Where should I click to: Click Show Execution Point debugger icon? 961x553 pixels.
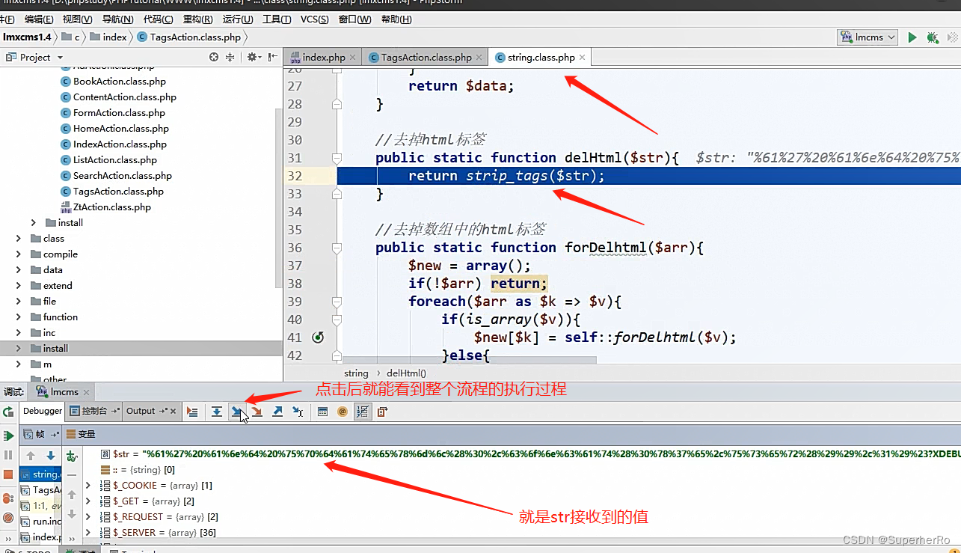192,412
